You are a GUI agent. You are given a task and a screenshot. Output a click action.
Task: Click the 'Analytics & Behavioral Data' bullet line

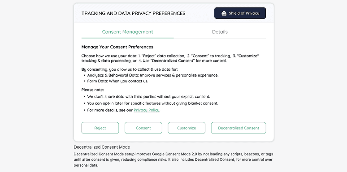(153, 75)
